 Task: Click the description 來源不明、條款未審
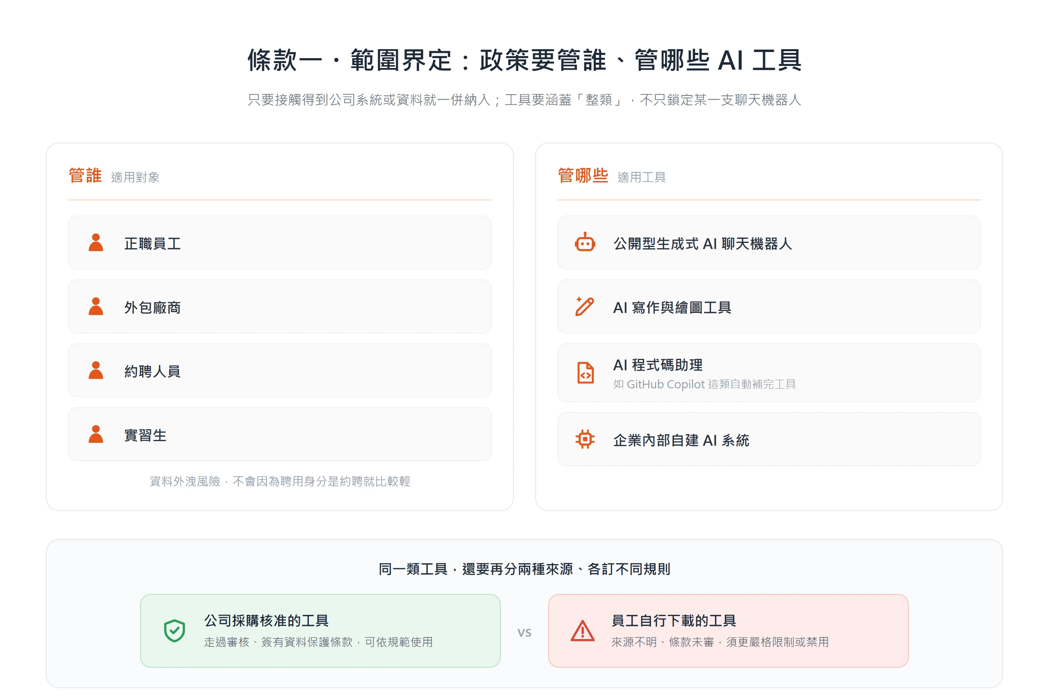coord(720,642)
